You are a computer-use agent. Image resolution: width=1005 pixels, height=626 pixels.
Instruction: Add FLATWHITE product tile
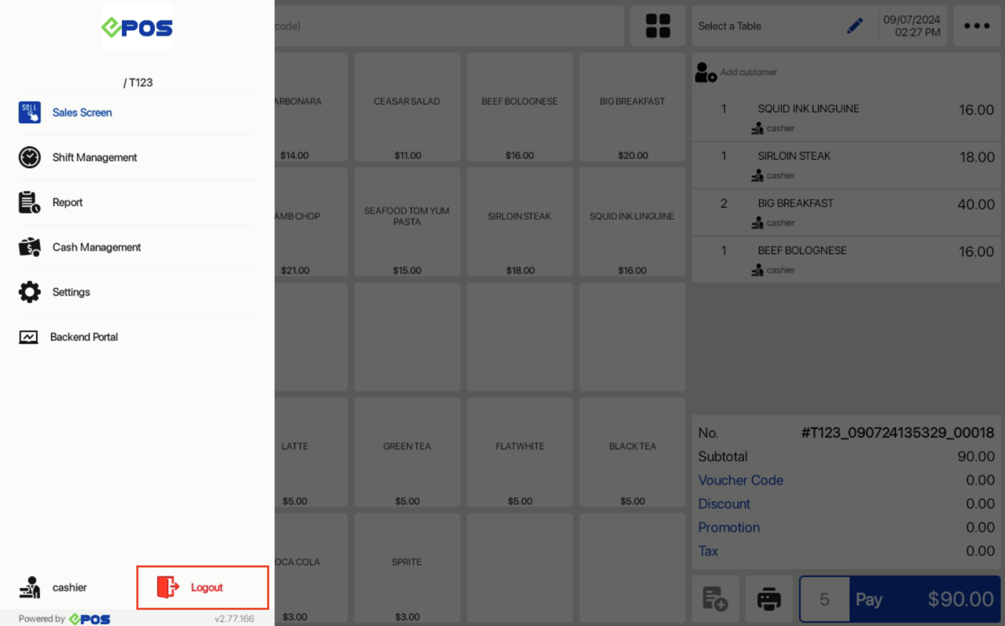(x=520, y=453)
